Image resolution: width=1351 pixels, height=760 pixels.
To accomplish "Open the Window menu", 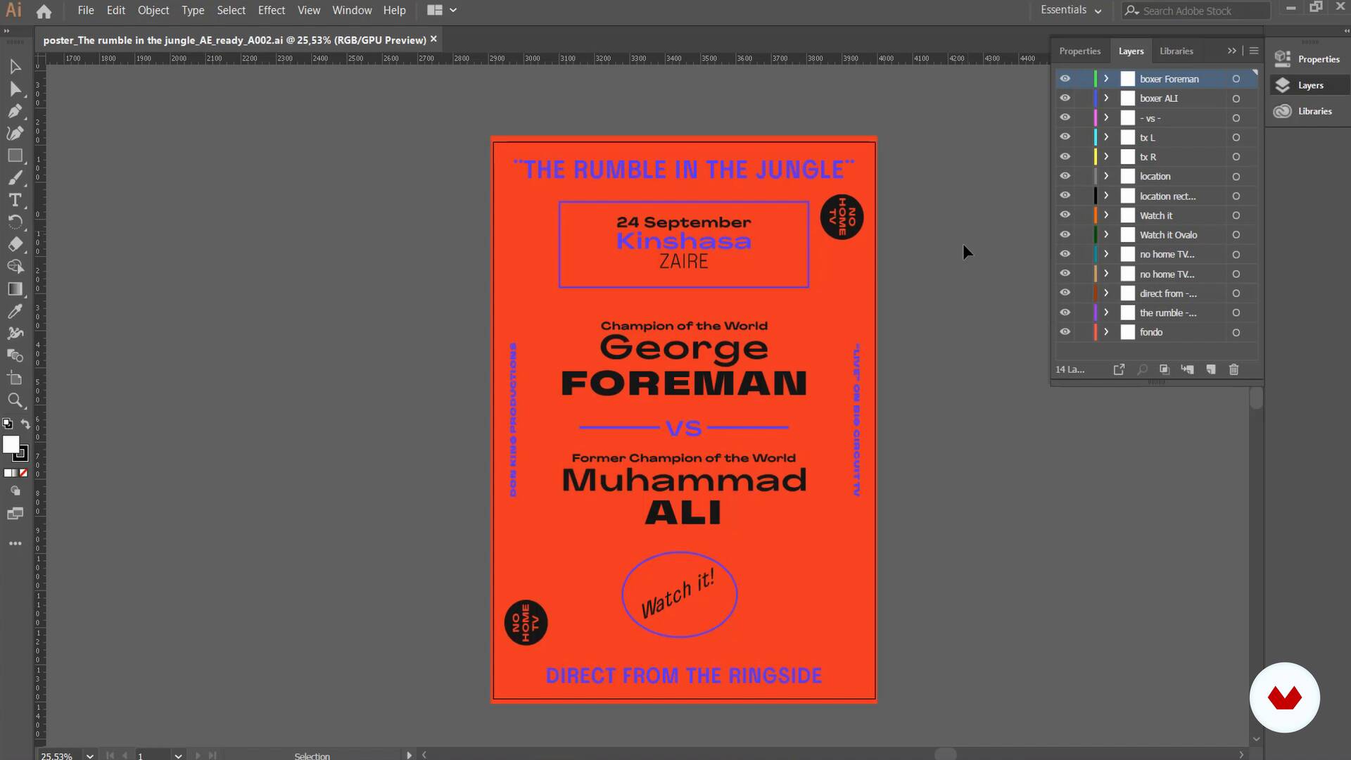I will (x=352, y=11).
